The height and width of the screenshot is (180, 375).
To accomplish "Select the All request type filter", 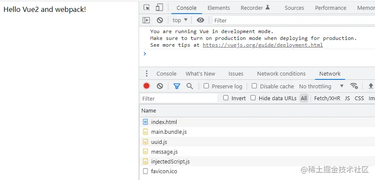I will pyautogui.click(x=304, y=98).
